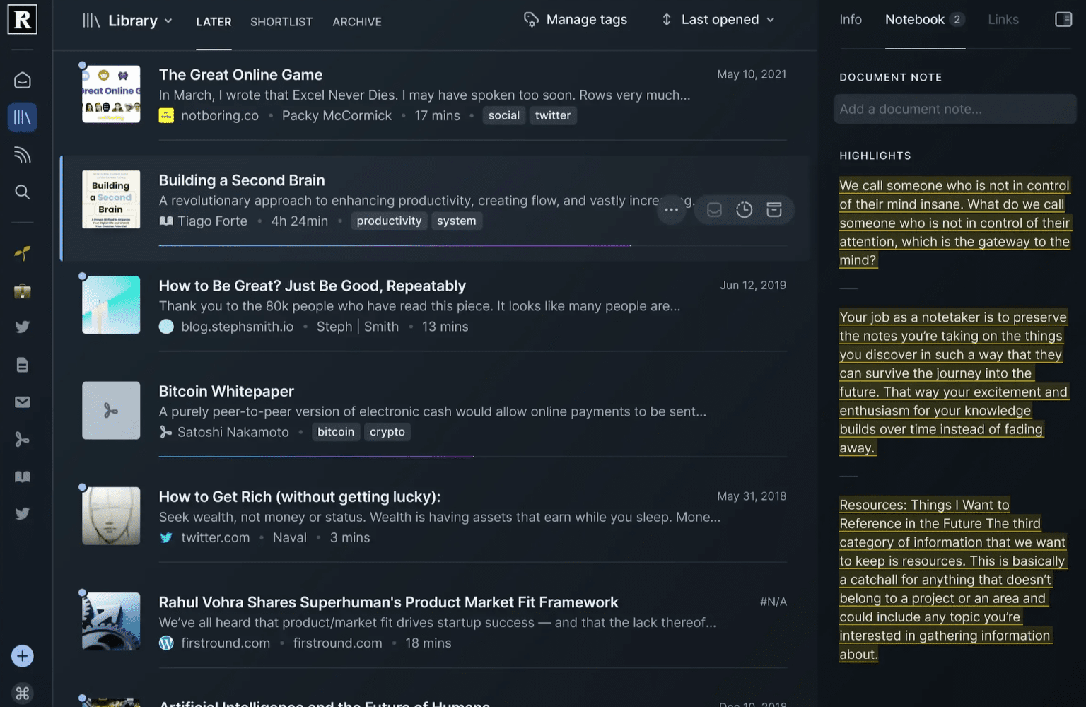Click the clock Later icon on the hovered row
The width and height of the screenshot is (1086, 707).
[744, 210]
